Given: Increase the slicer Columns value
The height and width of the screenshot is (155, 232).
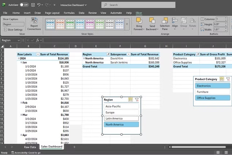Looking at the screenshot, I should coord(226,18).
